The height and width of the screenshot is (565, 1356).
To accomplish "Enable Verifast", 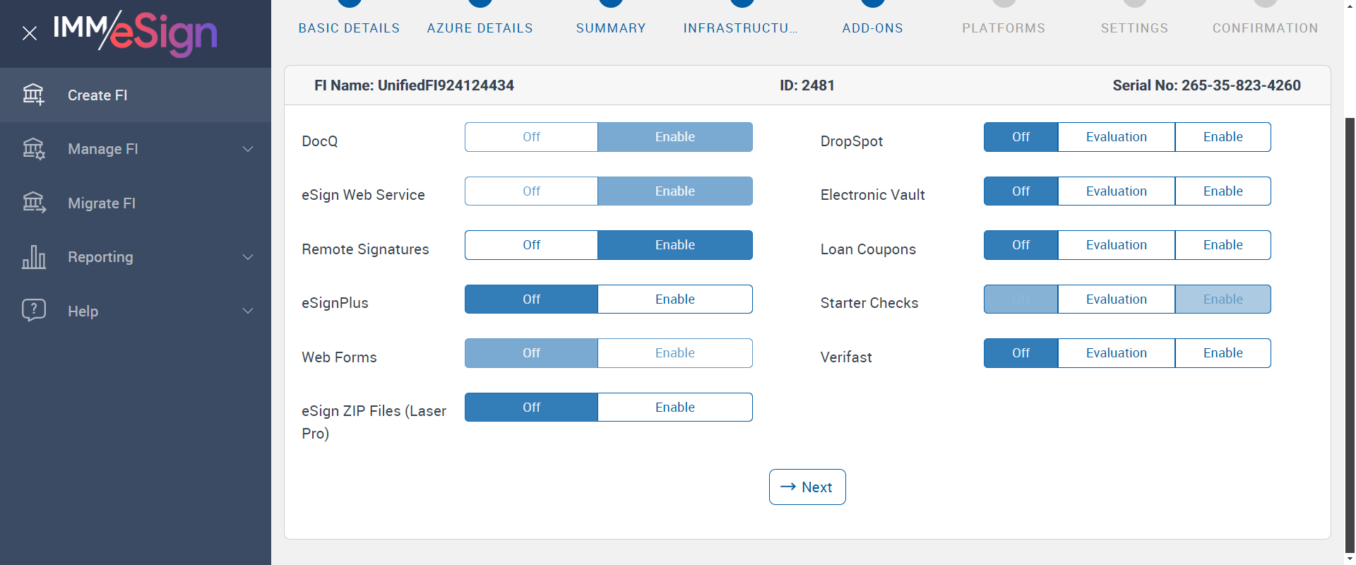I will coord(1223,353).
